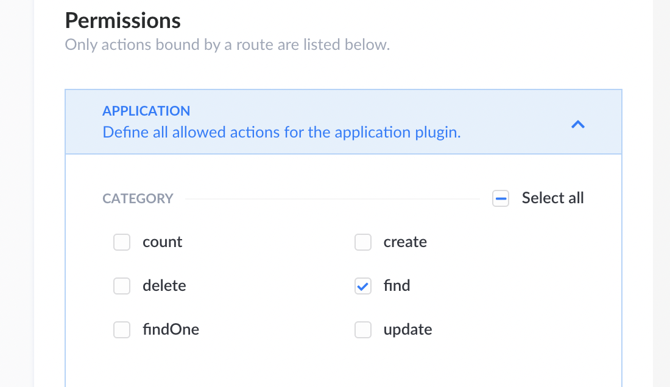The width and height of the screenshot is (670, 387).
Task: Check the create action checkbox
Action: coord(363,242)
